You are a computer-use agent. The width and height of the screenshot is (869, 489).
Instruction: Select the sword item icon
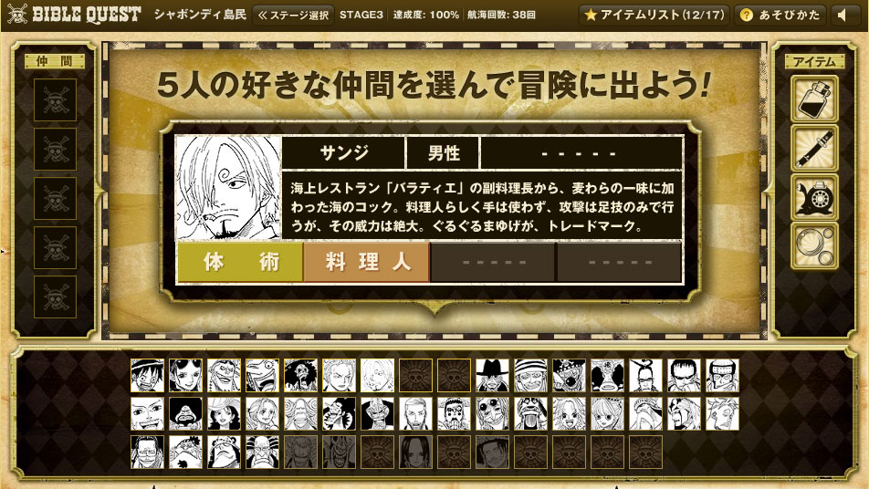coord(814,148)
